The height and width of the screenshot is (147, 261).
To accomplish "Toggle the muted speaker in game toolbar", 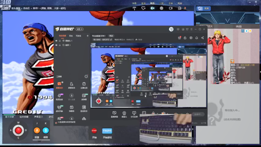I will point(152,8).
